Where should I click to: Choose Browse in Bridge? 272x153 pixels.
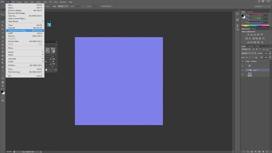(x=25, y=10)
